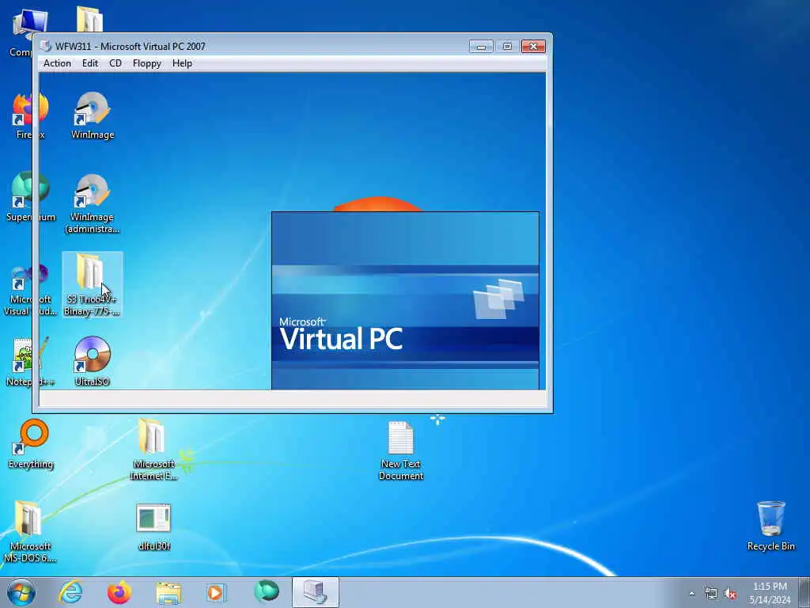Open the Edit menu in Virtual PC
This screenshot has height=608, width=810.
pos(90,63)
